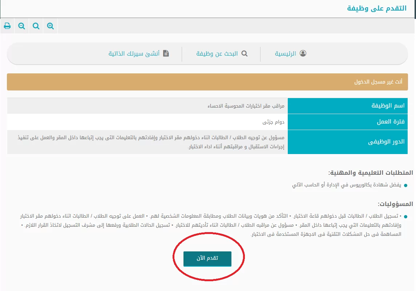Click the user profile icon beside الرئيسية
The image size is (416, 291).
pos(303,53)
